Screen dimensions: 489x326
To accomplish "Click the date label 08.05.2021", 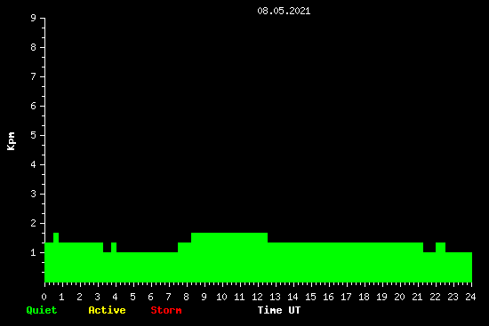I will click(284, 12).
